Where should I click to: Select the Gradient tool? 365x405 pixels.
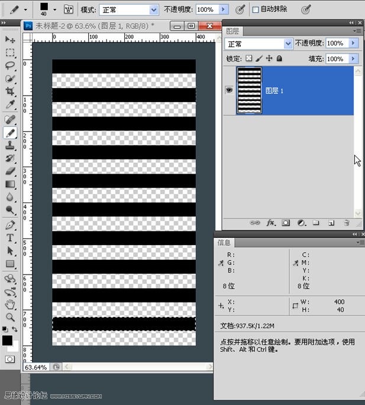point(10,184)
